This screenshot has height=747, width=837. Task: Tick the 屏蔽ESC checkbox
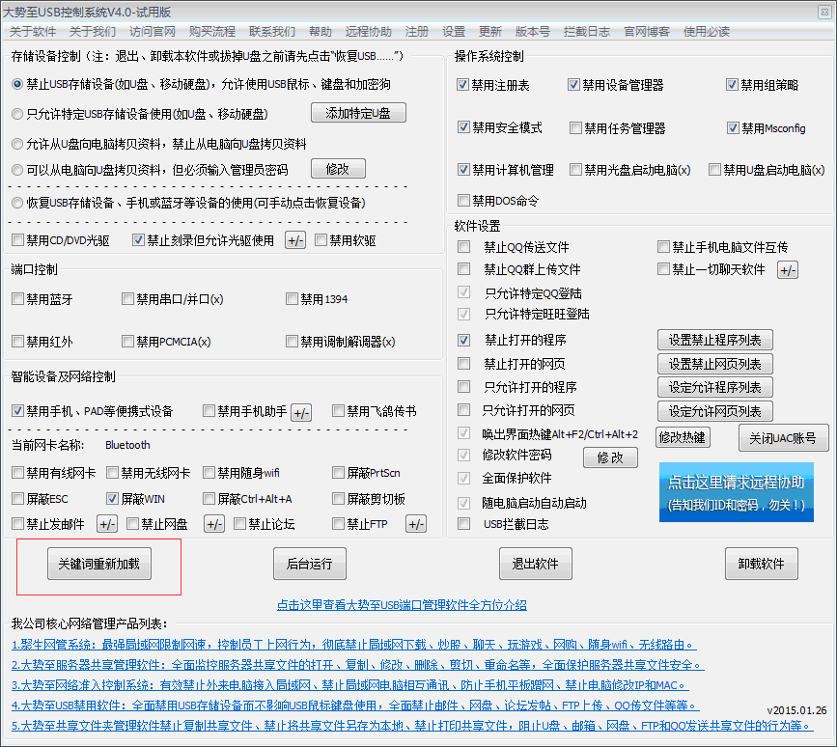(x=17, y=499)
